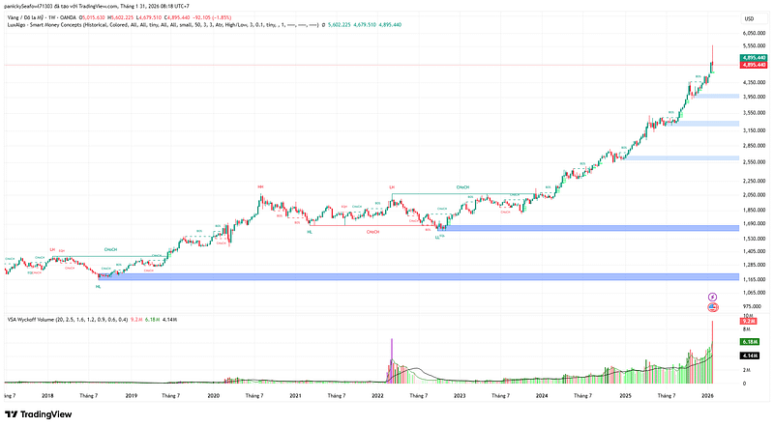Click the US flag economic event icon
This screenshot has width=774, height=427.
pos(713,307)
